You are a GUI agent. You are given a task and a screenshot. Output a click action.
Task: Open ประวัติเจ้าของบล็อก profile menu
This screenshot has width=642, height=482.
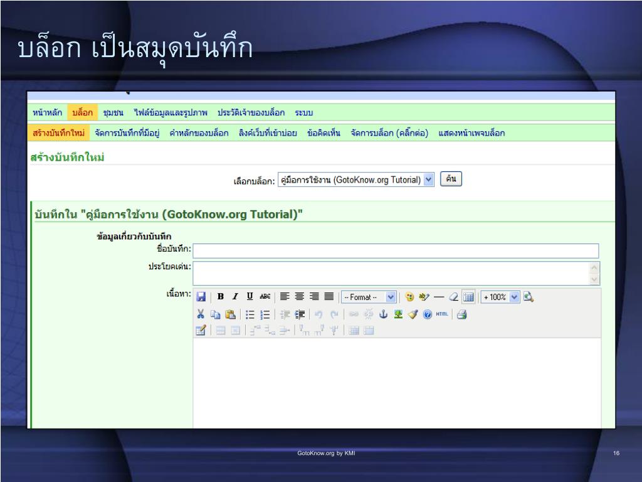(x=251, y=112)
